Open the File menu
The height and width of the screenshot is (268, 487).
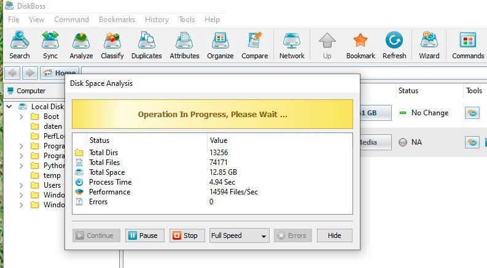(x=14, y=20)
